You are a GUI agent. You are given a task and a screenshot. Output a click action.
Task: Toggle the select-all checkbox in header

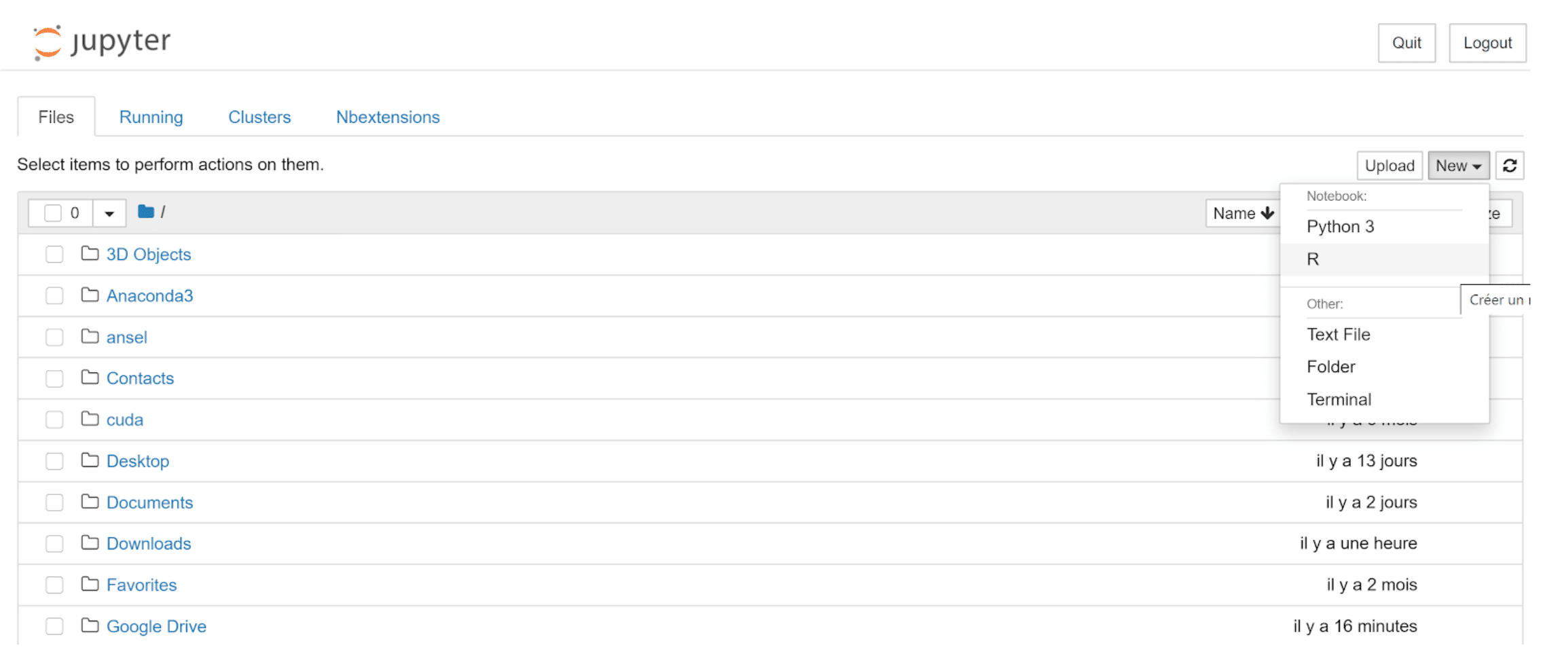click(x=53, y=213)
